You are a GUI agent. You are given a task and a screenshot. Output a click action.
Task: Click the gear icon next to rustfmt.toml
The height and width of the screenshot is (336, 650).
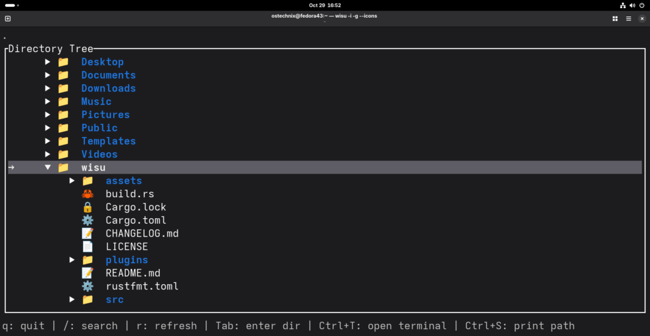click(x=88, y=287)
